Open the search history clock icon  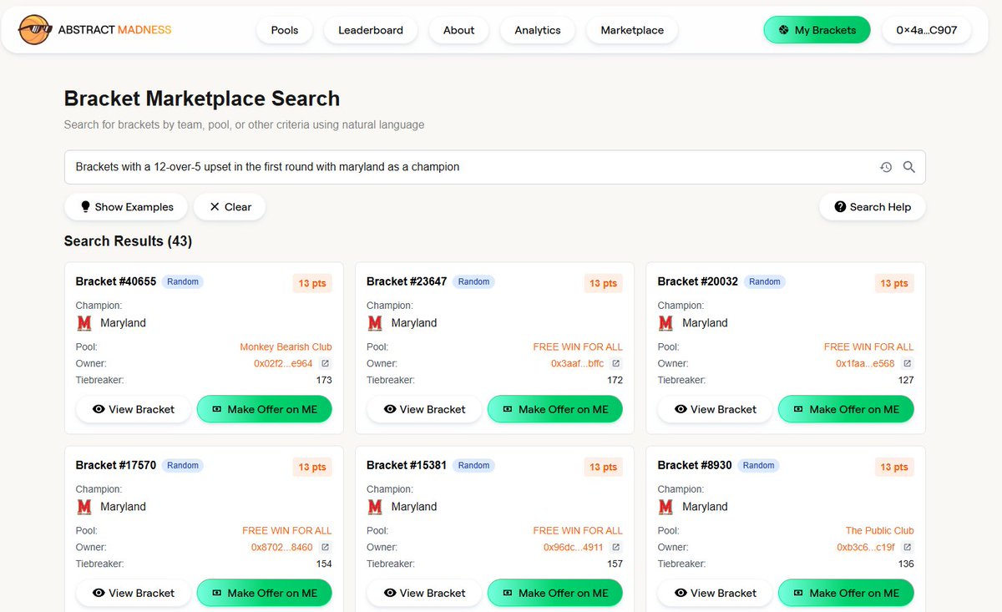coord(886,167)
